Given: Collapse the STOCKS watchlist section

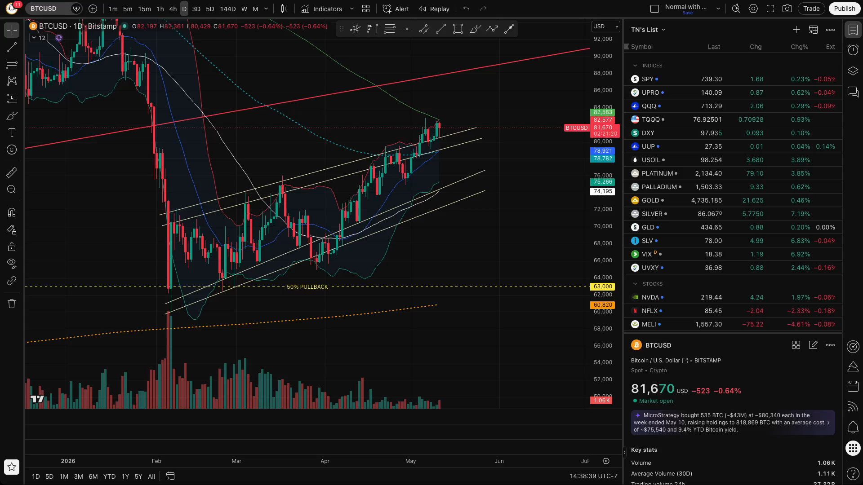Looking at the screenshot, I should point(635,284).
